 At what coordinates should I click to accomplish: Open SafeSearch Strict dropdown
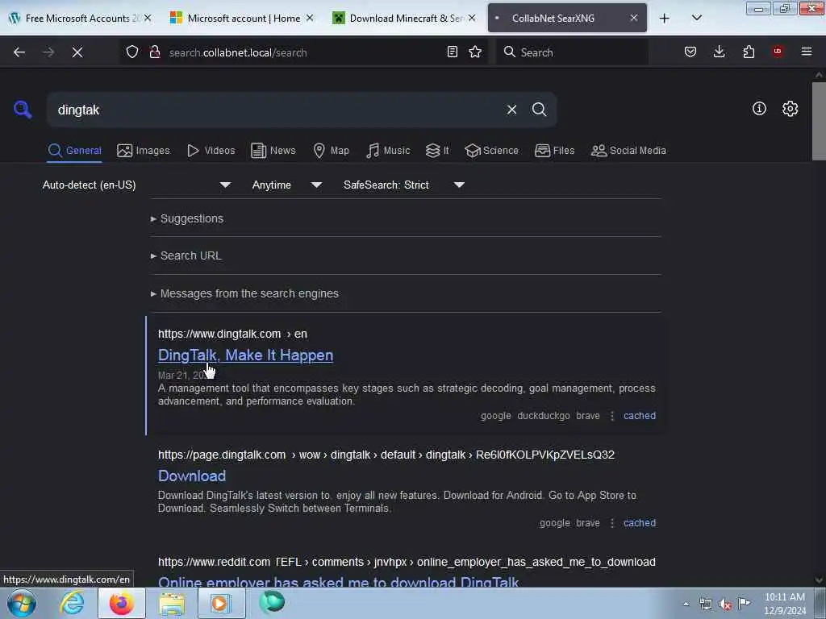[x=403, y=185]
